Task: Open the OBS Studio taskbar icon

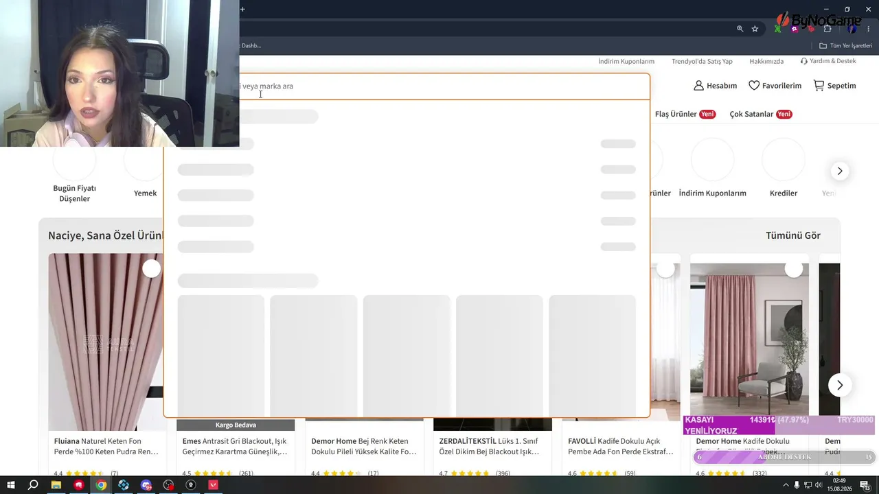Action: point(169,485)
